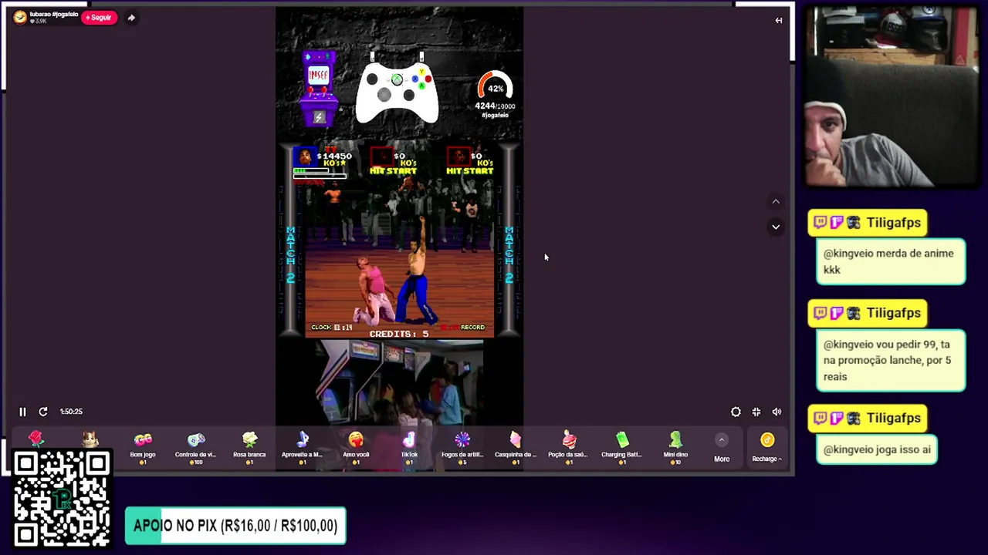Send the TikTok gift
Viewport: 988px width, 555px height.
[x=409, y=446]
